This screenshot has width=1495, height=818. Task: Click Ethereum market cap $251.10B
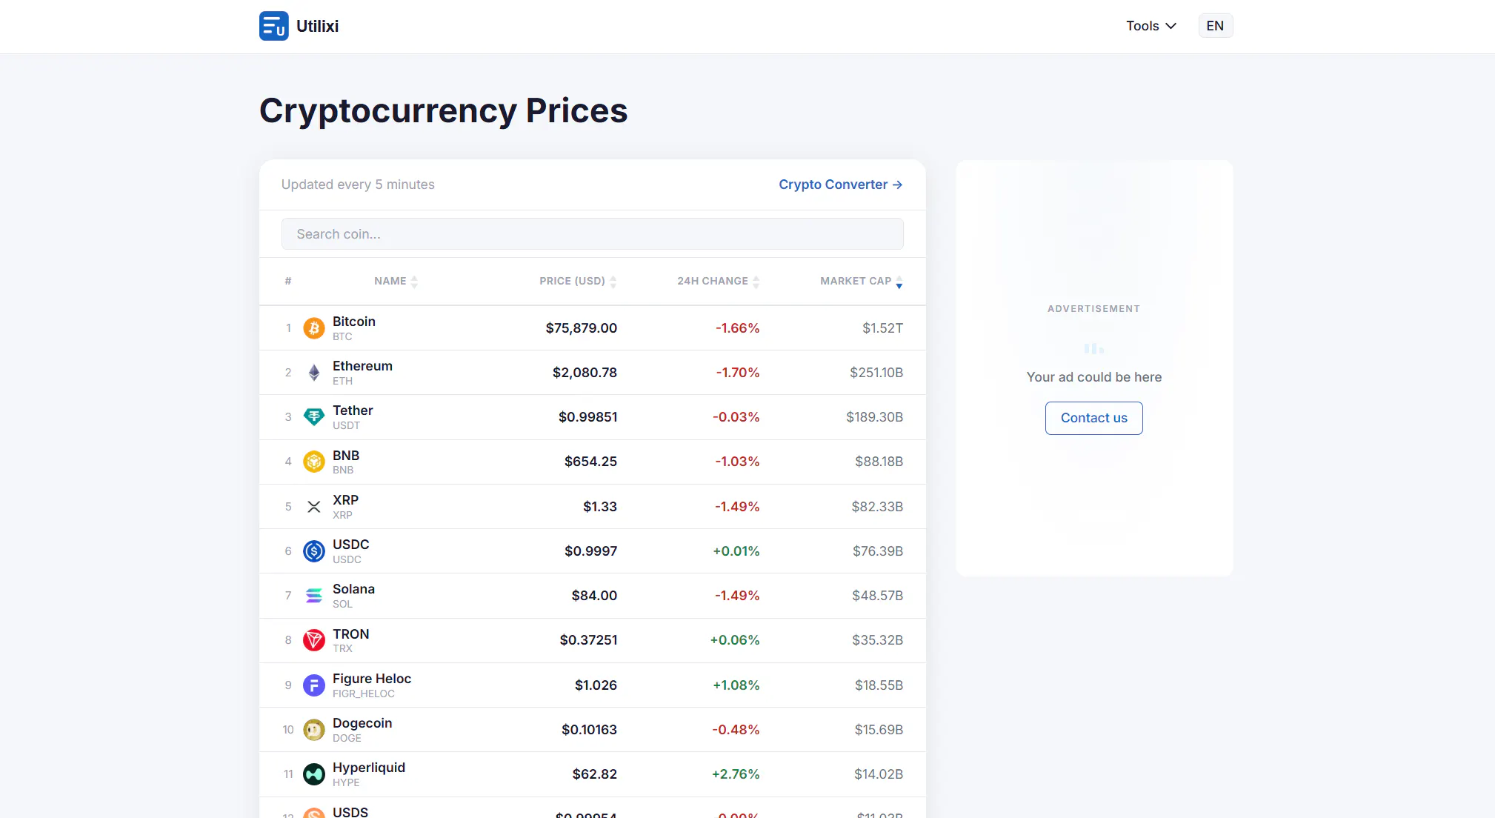point(876,373)
